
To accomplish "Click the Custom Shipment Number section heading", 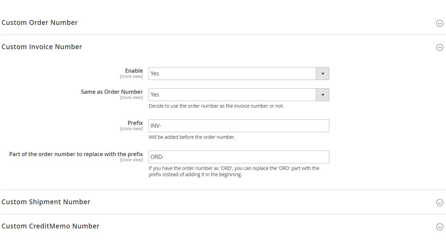I will click(x=46, y=202).
